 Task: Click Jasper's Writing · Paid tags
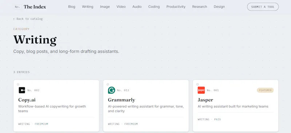[x=210, y=119]
